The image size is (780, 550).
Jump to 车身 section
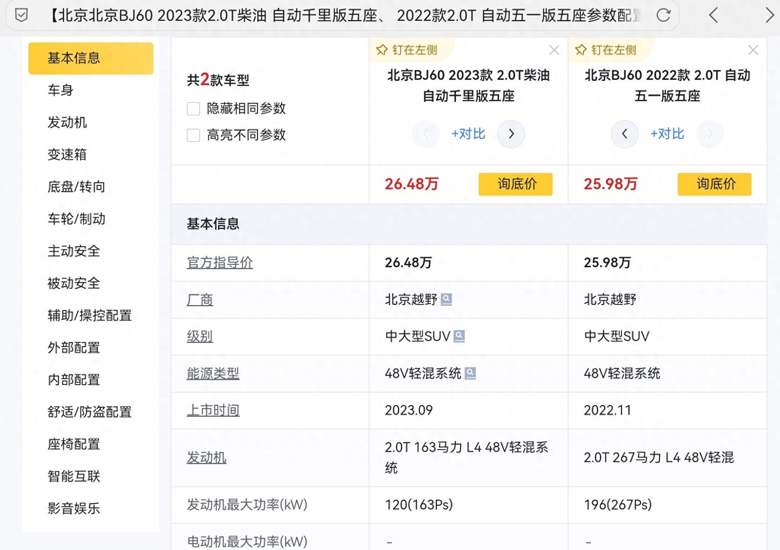point(61,90)
